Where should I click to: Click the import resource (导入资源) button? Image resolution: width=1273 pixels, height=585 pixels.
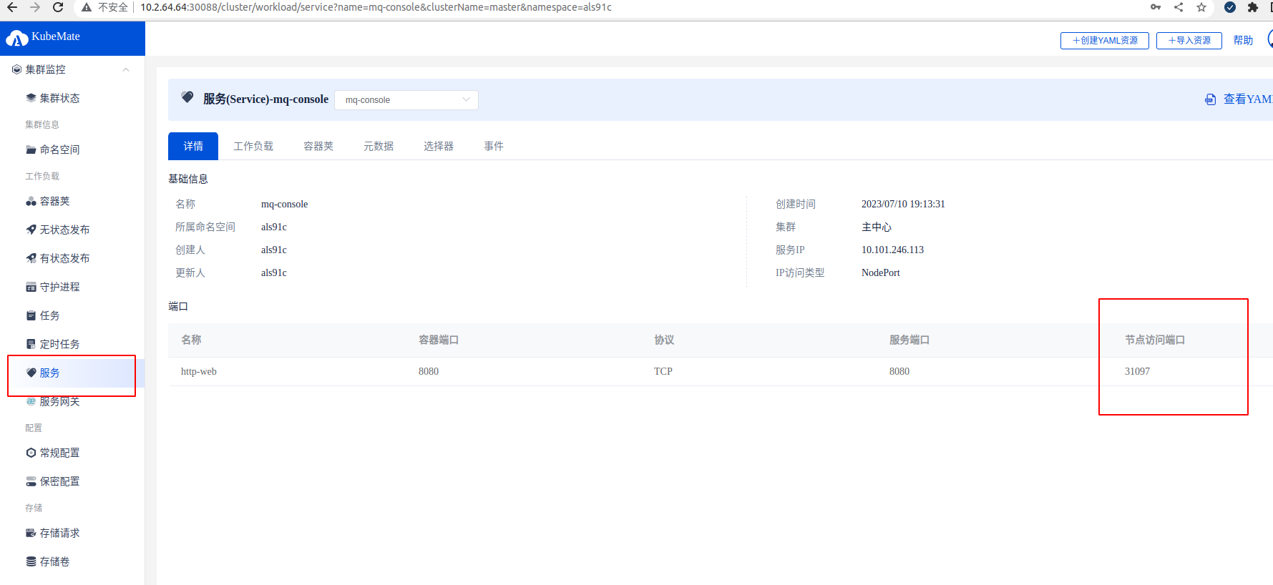click(1189, 41)
